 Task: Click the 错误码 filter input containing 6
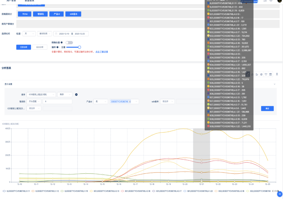tap(58, 101)
